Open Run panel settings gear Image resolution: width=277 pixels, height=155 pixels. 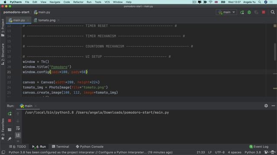[266, 106]
